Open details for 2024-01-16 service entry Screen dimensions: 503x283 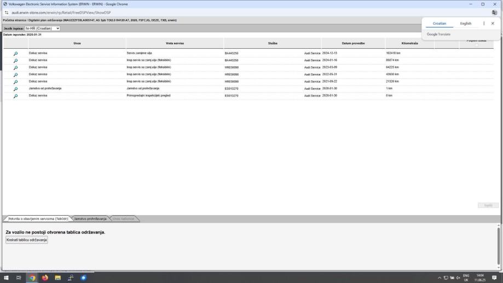coord(15,61)
